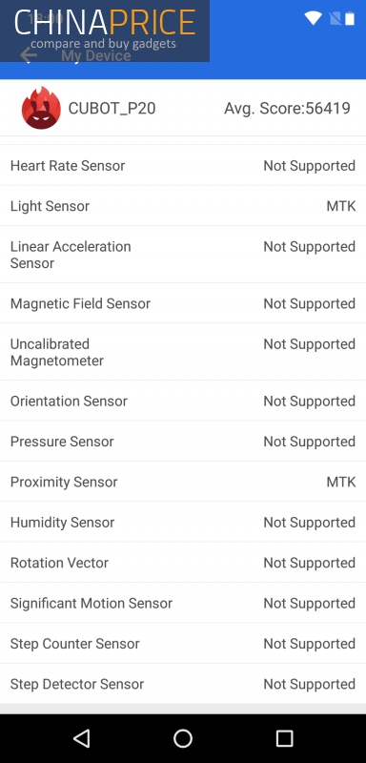Image resolution: width=366 pixels, height=763 pixels.
Task: Select the Step Counter Sensor row
Action: click(183, 643)
